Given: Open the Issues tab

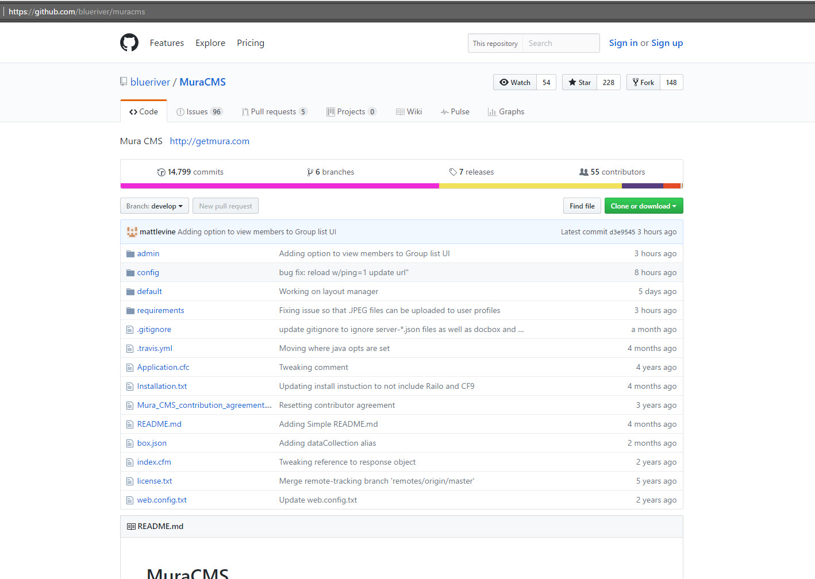Looking at the screenshot, I should [x=199, y=111].
